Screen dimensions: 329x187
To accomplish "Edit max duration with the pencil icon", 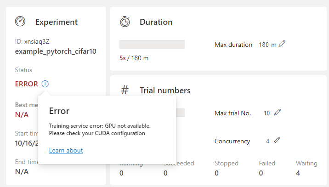I will point(282,44).
